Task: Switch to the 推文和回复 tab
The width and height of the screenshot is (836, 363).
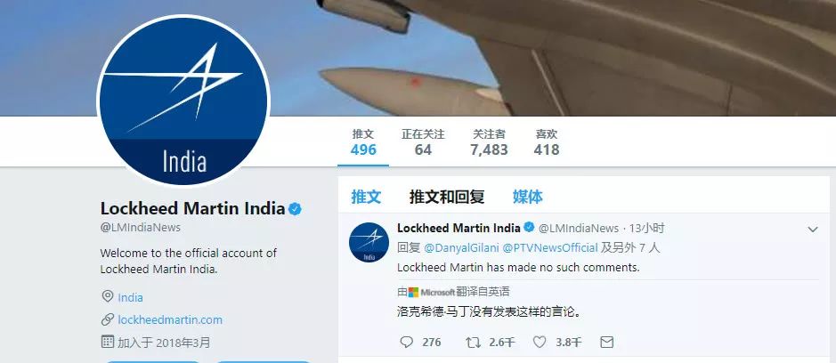Action: click(447, 197)
